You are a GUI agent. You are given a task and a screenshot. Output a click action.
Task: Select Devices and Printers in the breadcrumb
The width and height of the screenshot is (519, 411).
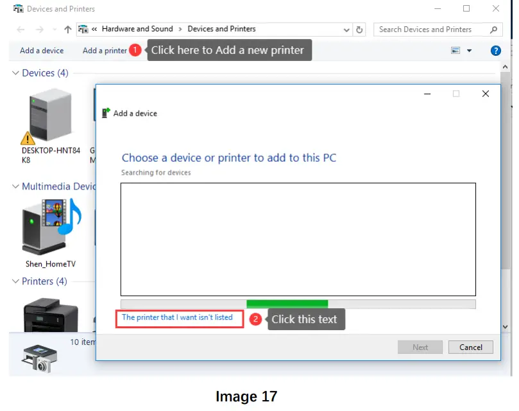[221, 29]
